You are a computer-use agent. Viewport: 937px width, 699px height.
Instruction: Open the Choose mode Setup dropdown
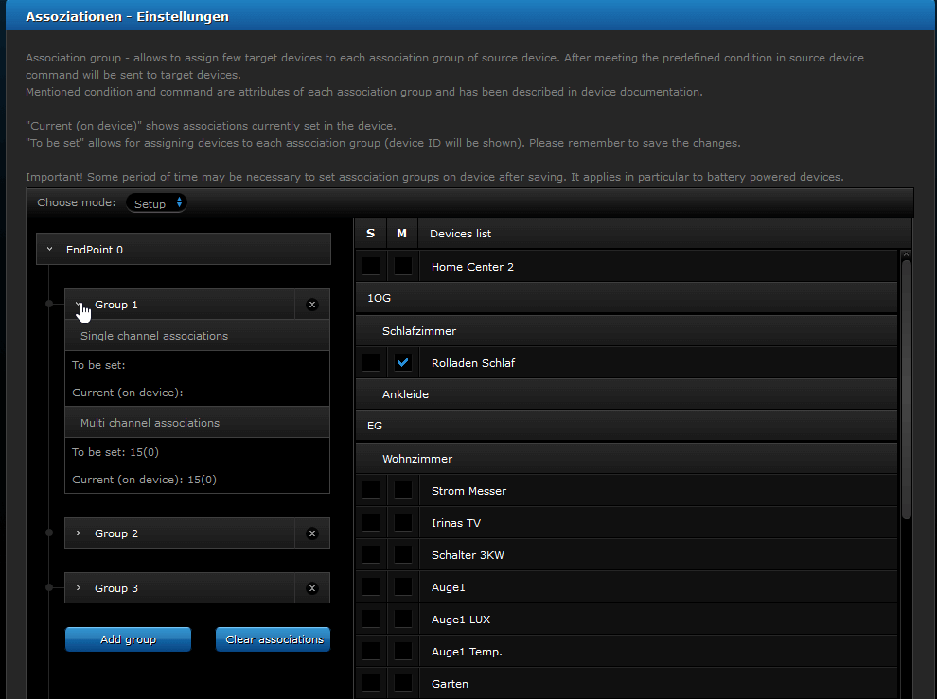157,203
